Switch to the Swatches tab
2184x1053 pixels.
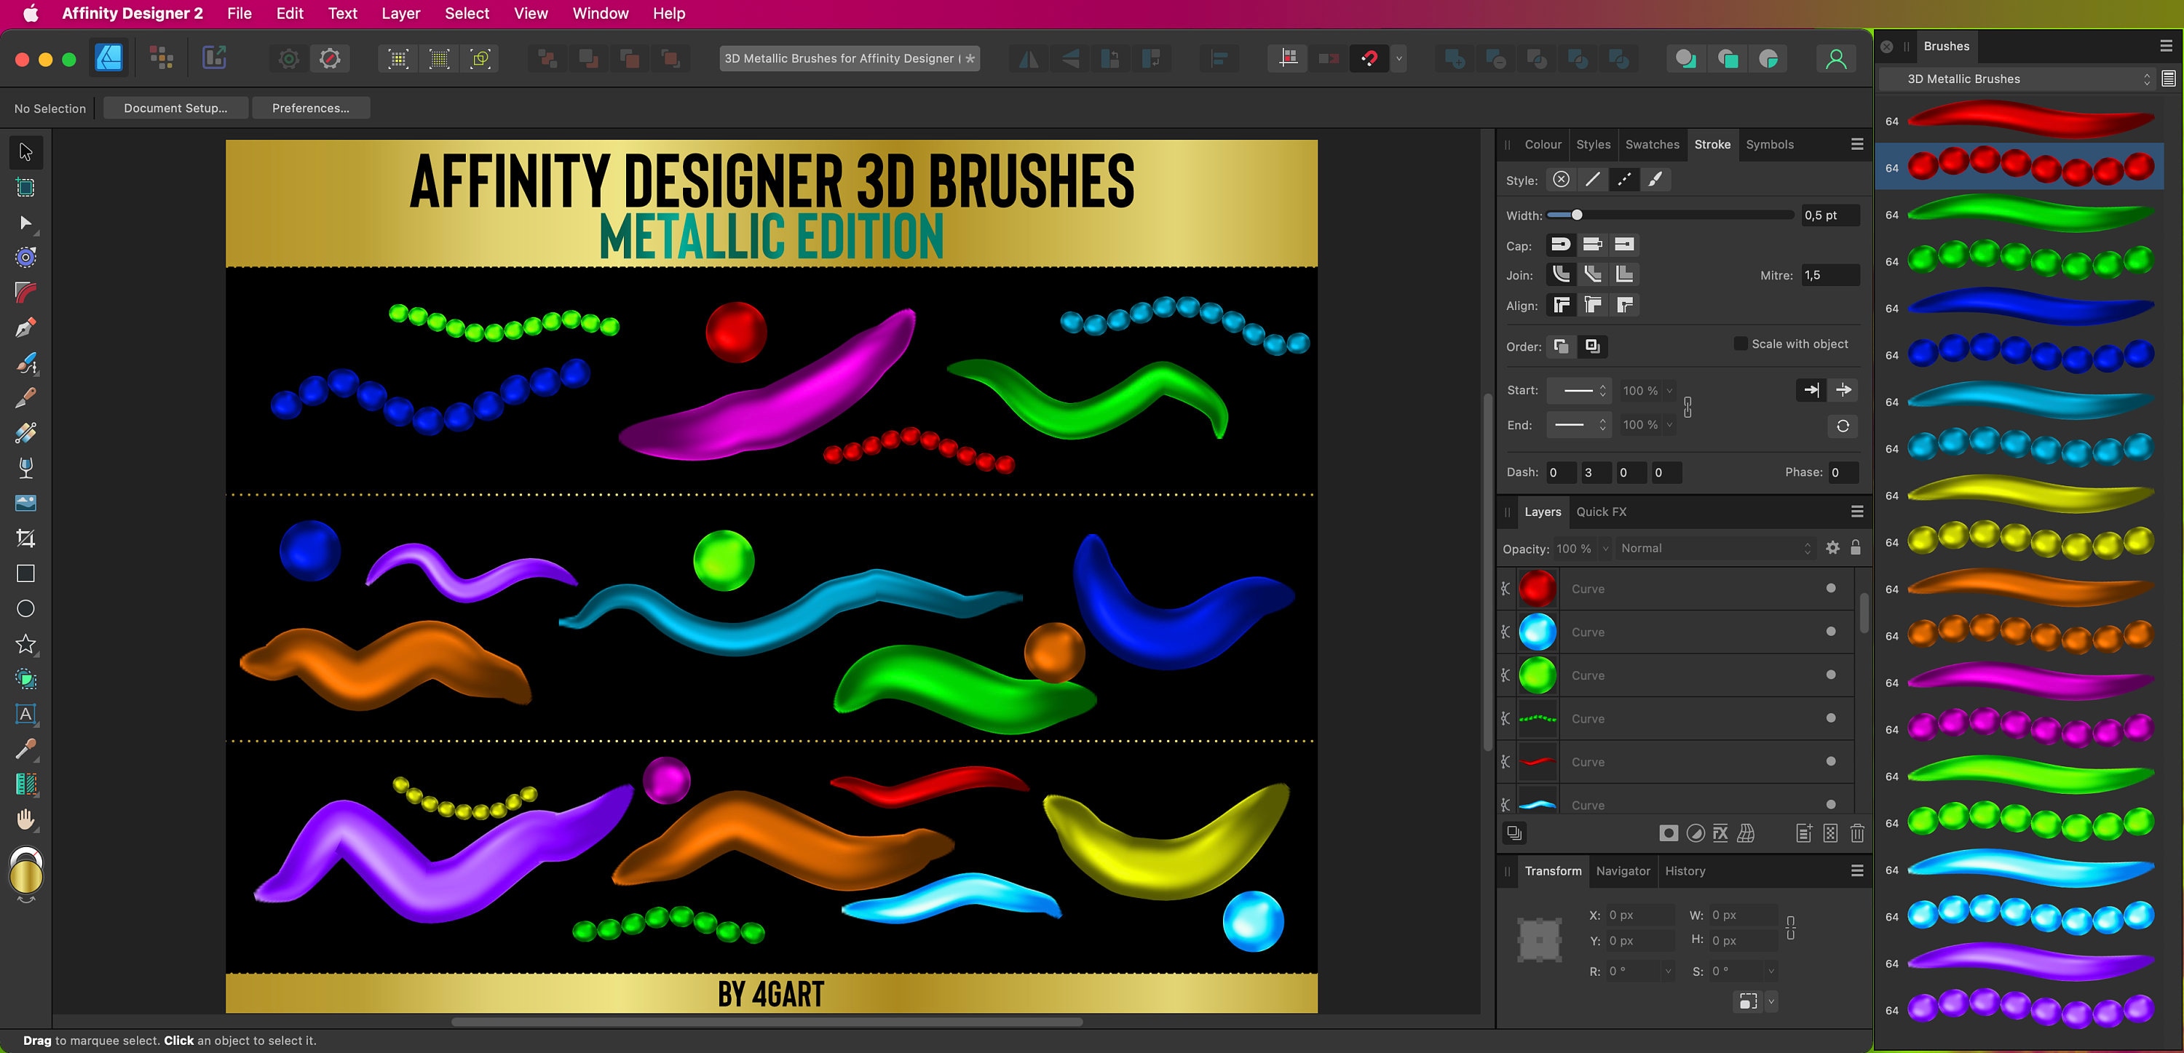pos(1652,144)
